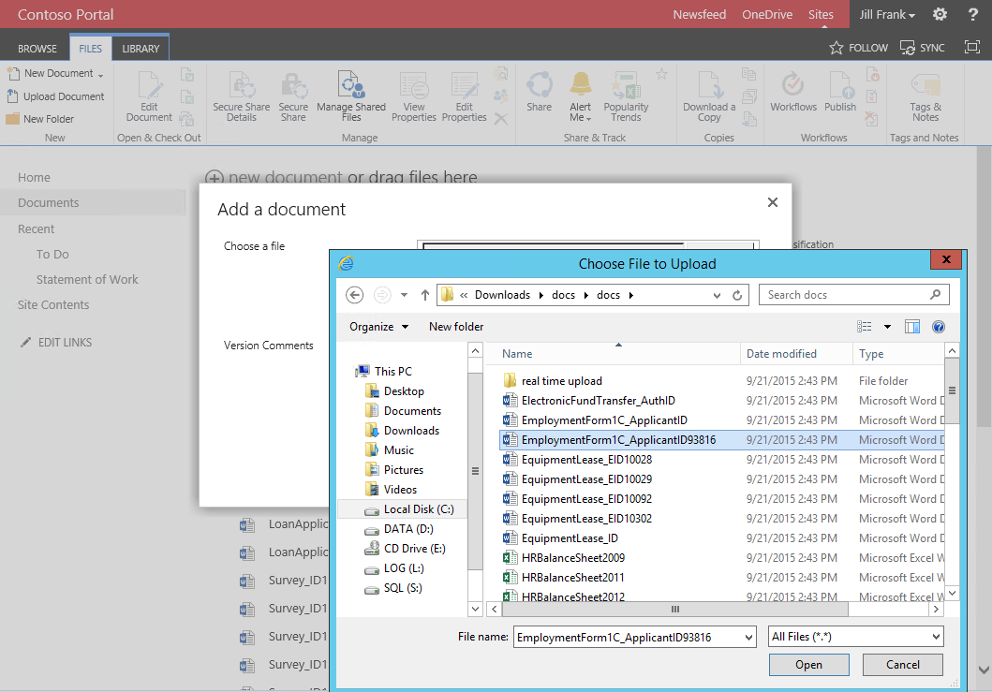Expand the New Document dropdown
The height and width of the screenshot is (692, 992).
[100, 75]
